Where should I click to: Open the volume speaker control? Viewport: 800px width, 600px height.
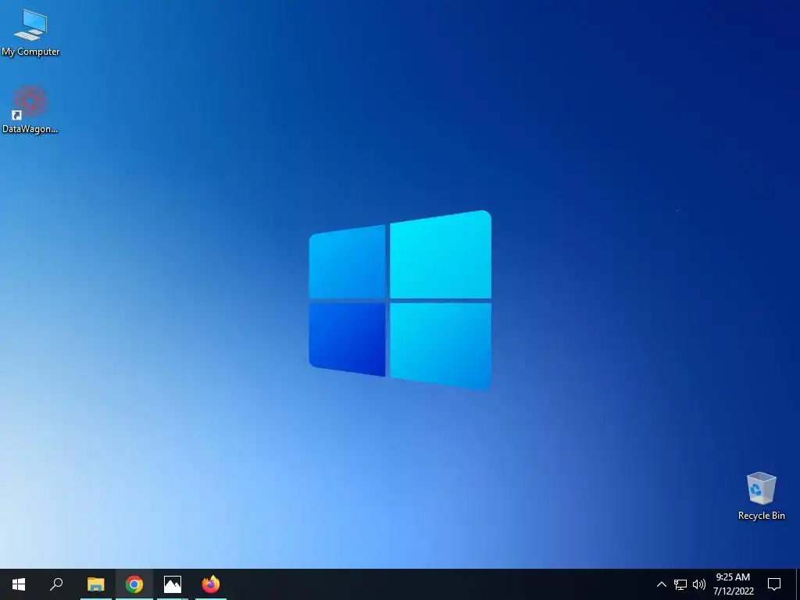tap(699, 584)
